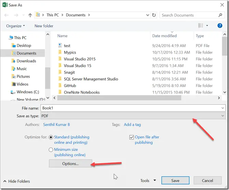Select This PC in the address path
Screen dimensions: 229x190
tap(53, 15)
